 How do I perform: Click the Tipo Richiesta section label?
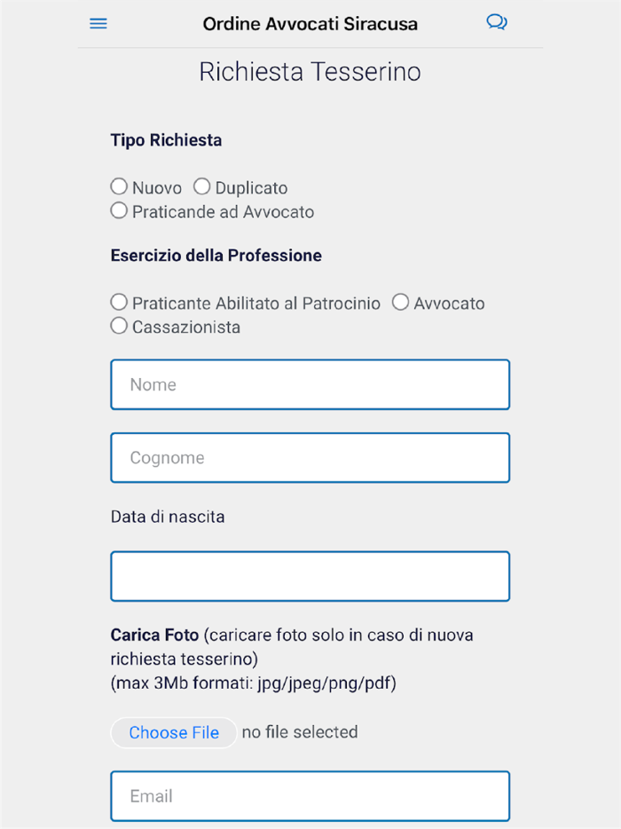(x=166, y=140)
